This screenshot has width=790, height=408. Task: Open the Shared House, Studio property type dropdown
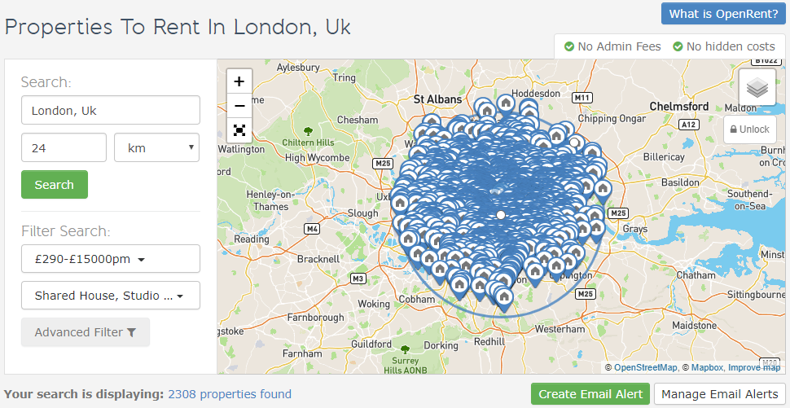(x=111, y=295)
